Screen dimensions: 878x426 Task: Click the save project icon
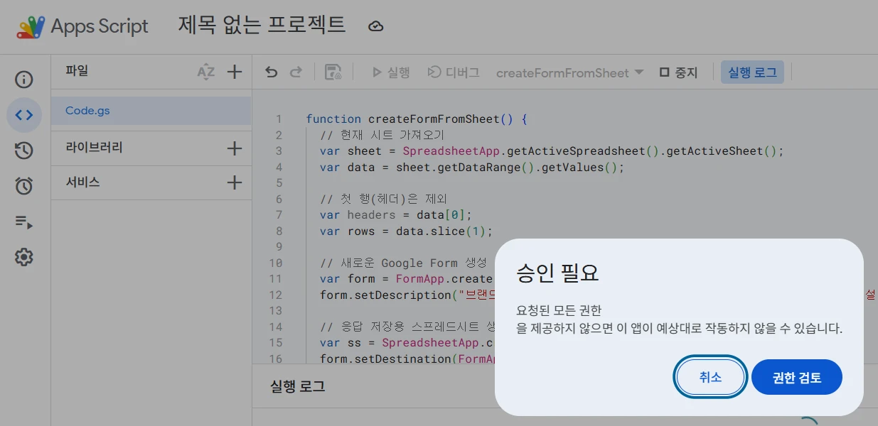tap(333, 72)
